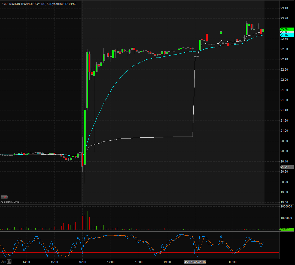Click the 17:00 time axis label

point(111,262)
